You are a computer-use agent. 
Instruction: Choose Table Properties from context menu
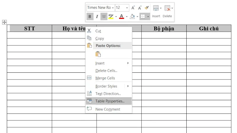[110, 101]
